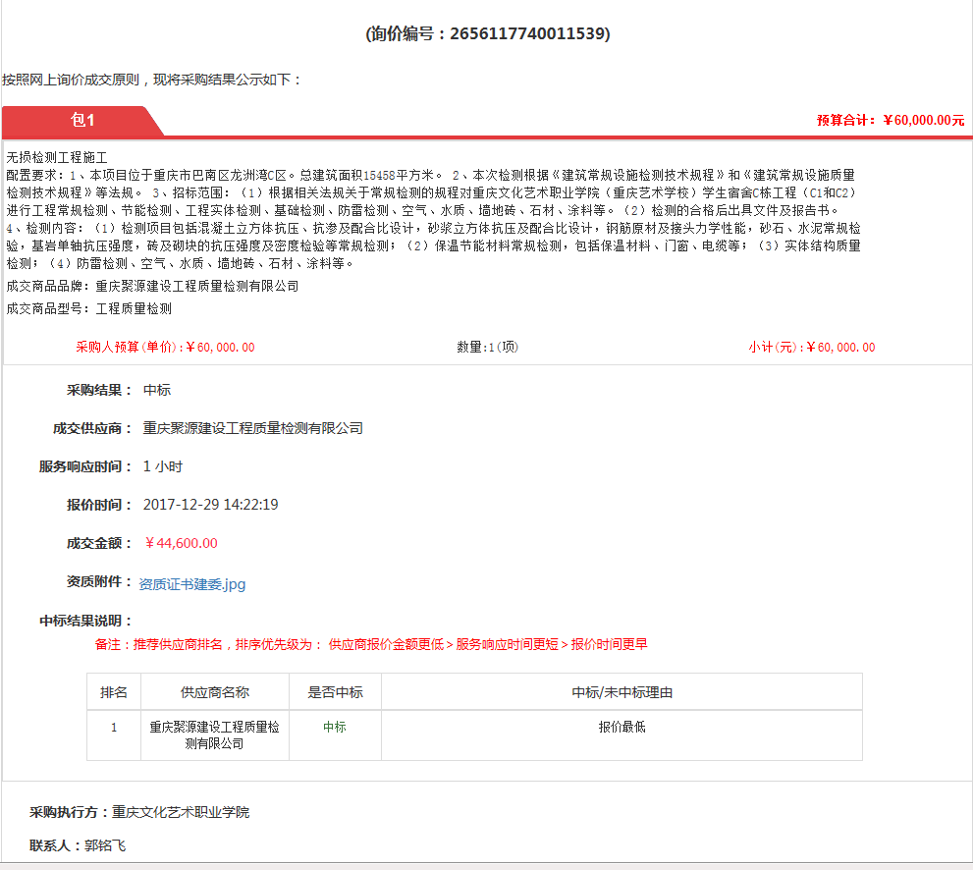
Task: Click the 成交供应商 company name
Action: [x=252, y=428]
